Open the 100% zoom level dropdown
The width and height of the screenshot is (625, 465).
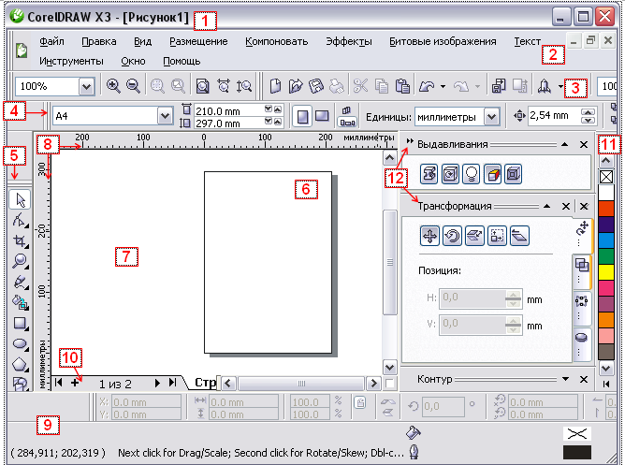pos(86,86)
